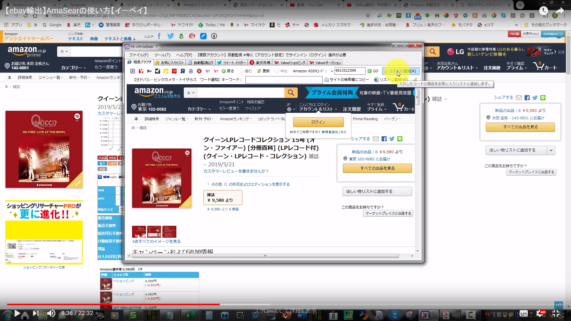
Task: Click the Yodobashi red Y icon in AmaSear toolbar
Action: (x=141, y=71)
